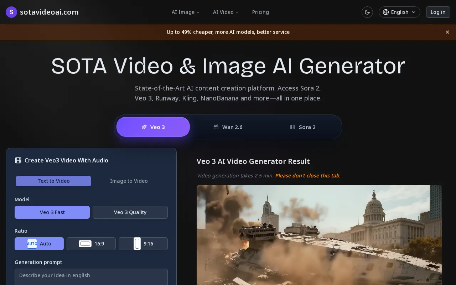456x285 pixels.
Task: Switch to the Wan 2.6 tab
Action: click(x=228, y=127)
